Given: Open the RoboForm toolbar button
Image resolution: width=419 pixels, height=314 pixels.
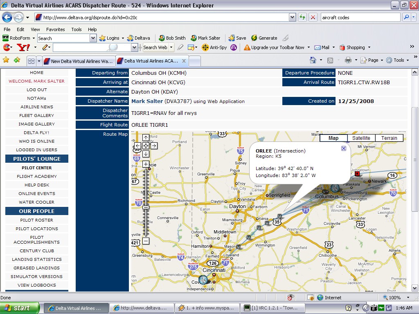Looking at the screenshot, I should tap(16, 38).
